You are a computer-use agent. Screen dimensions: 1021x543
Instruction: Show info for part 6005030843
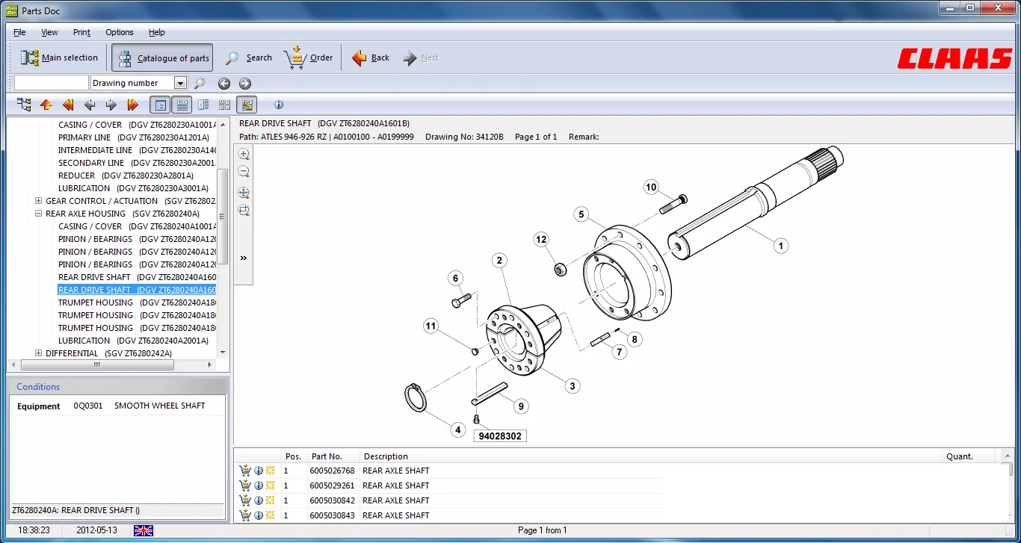[x=259, y=515]
